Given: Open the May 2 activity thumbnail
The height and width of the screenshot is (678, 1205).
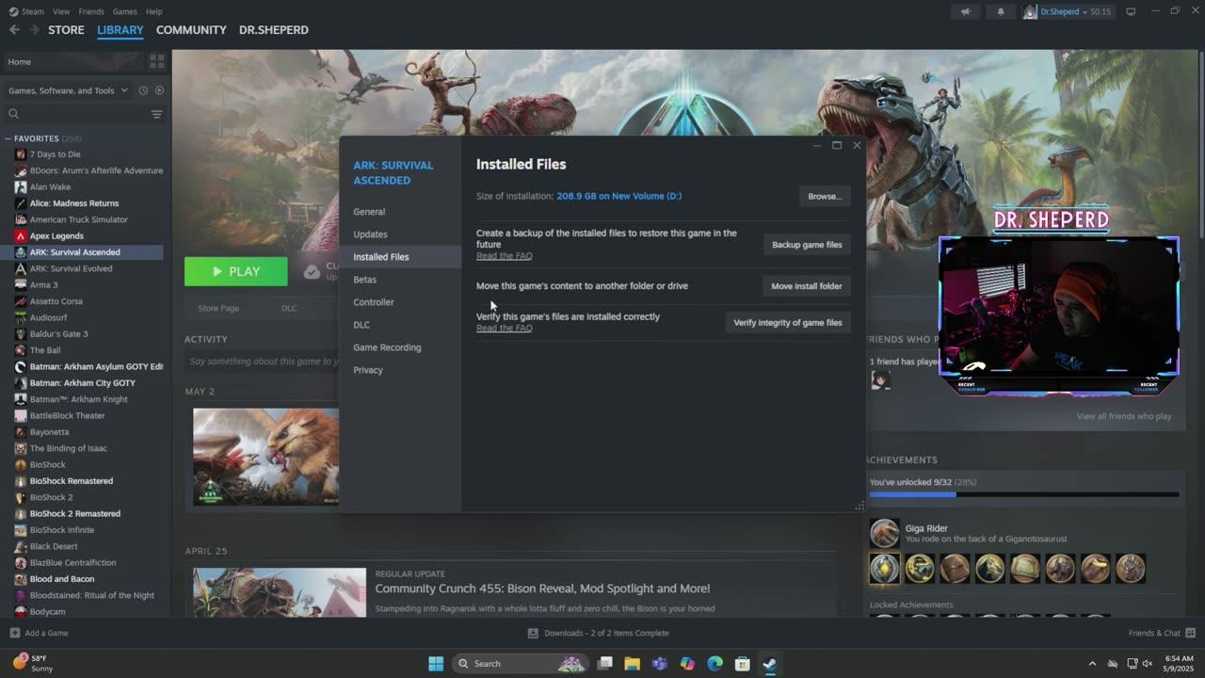Looking at the screenshot, I should click(265, 457).
